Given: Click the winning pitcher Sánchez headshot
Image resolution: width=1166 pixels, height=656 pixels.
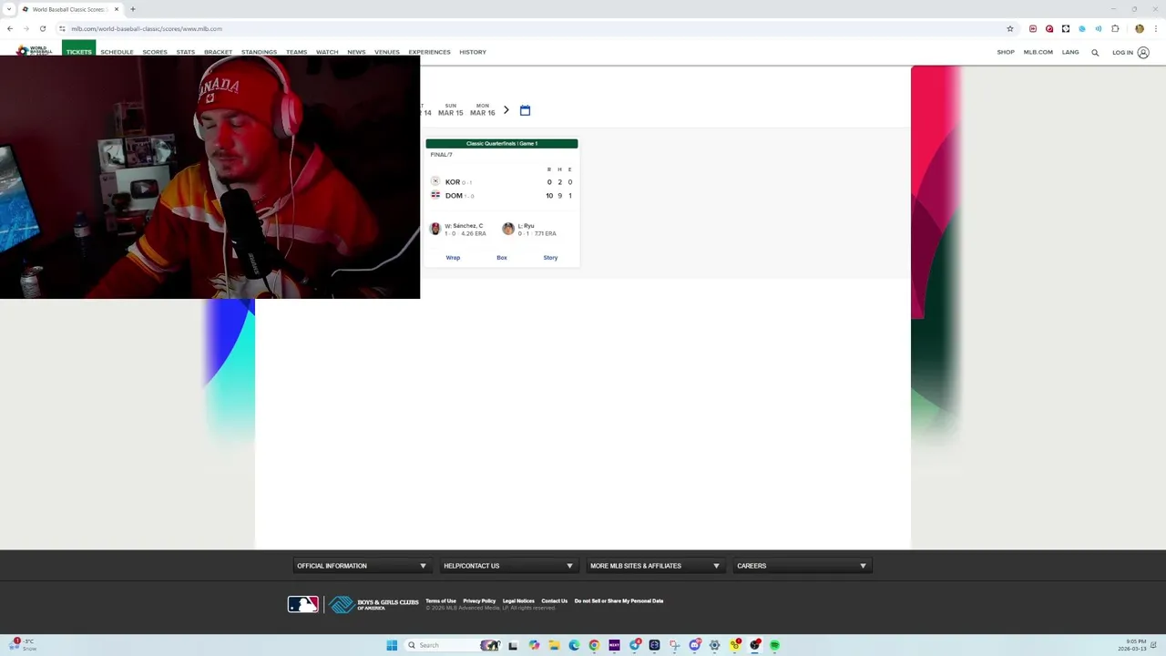Looking at the screenshot, I should click(x=435, y=229).
